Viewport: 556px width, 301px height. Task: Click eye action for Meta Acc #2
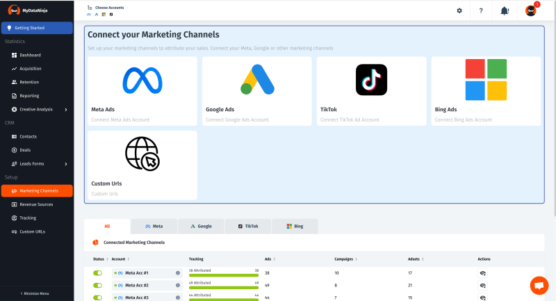click(482, 286)
